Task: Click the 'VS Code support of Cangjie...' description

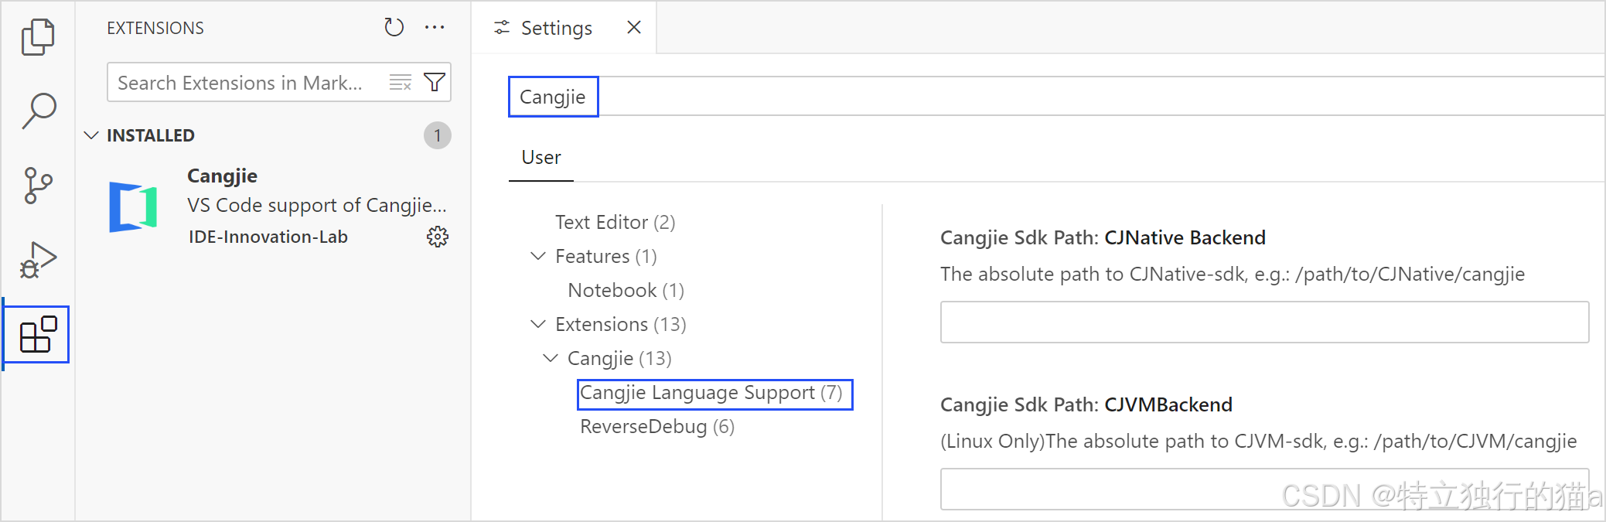Action: click(317, 206)
